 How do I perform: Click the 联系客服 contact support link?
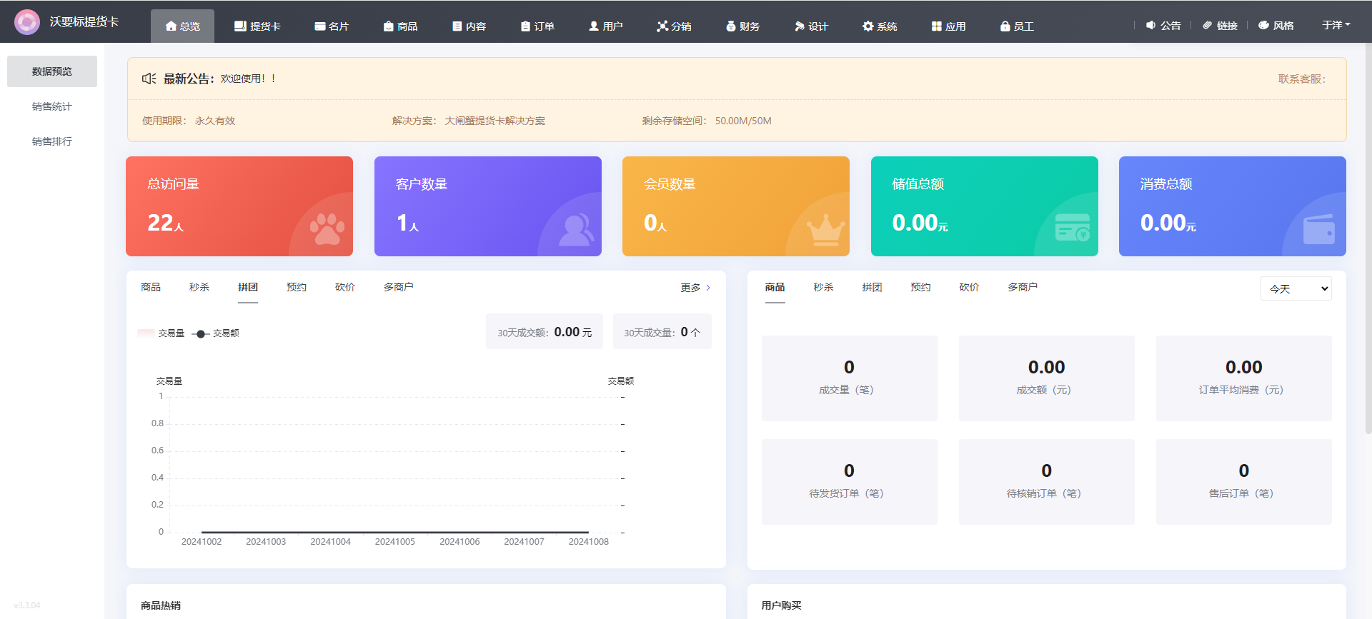click(x=1301, y=79)
